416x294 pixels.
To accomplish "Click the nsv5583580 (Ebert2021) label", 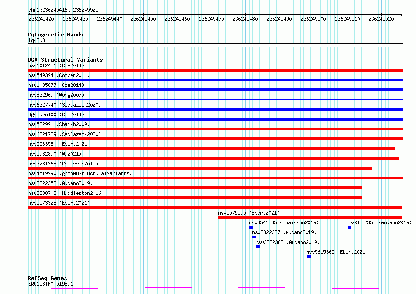I will point(59,144).
